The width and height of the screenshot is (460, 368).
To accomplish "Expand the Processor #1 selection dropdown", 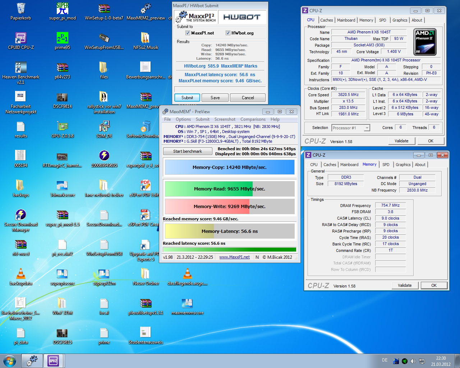I will coord(367,128).
